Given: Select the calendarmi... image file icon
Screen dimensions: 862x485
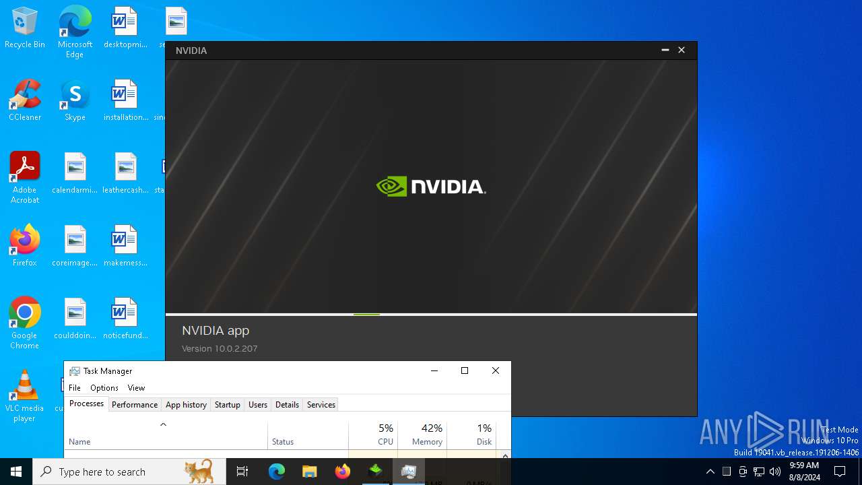Looking at the screenshot, I should [75, 174].
